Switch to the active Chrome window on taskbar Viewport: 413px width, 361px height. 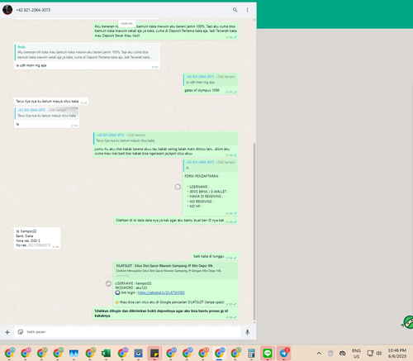(x=219, y=353)
